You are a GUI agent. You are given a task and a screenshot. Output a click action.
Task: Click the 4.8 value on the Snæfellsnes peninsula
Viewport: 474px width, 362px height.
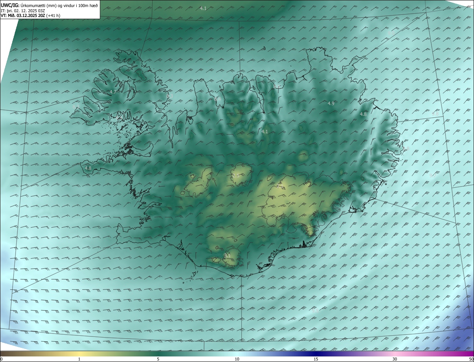click(88, 168)
